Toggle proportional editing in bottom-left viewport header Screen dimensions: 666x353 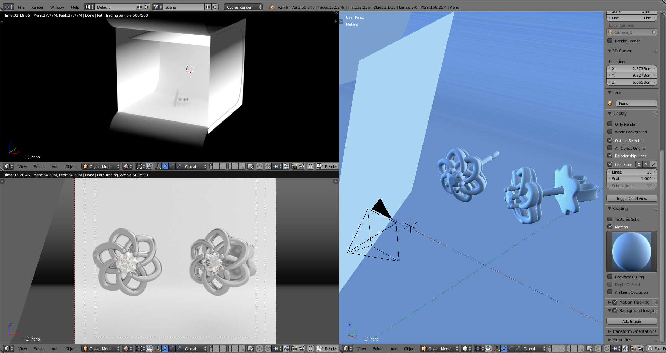pos(259,348)
